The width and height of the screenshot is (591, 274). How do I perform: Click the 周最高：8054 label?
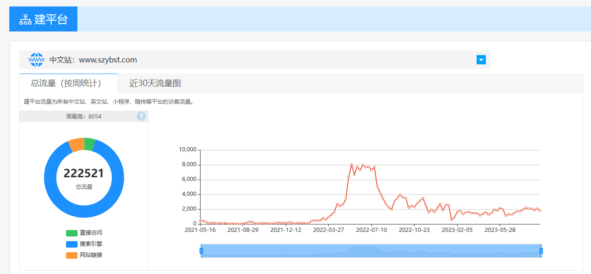[83, 117]
